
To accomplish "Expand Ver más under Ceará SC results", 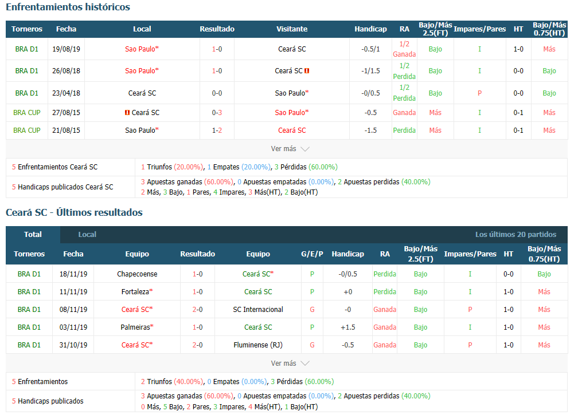I will [290, 363].
